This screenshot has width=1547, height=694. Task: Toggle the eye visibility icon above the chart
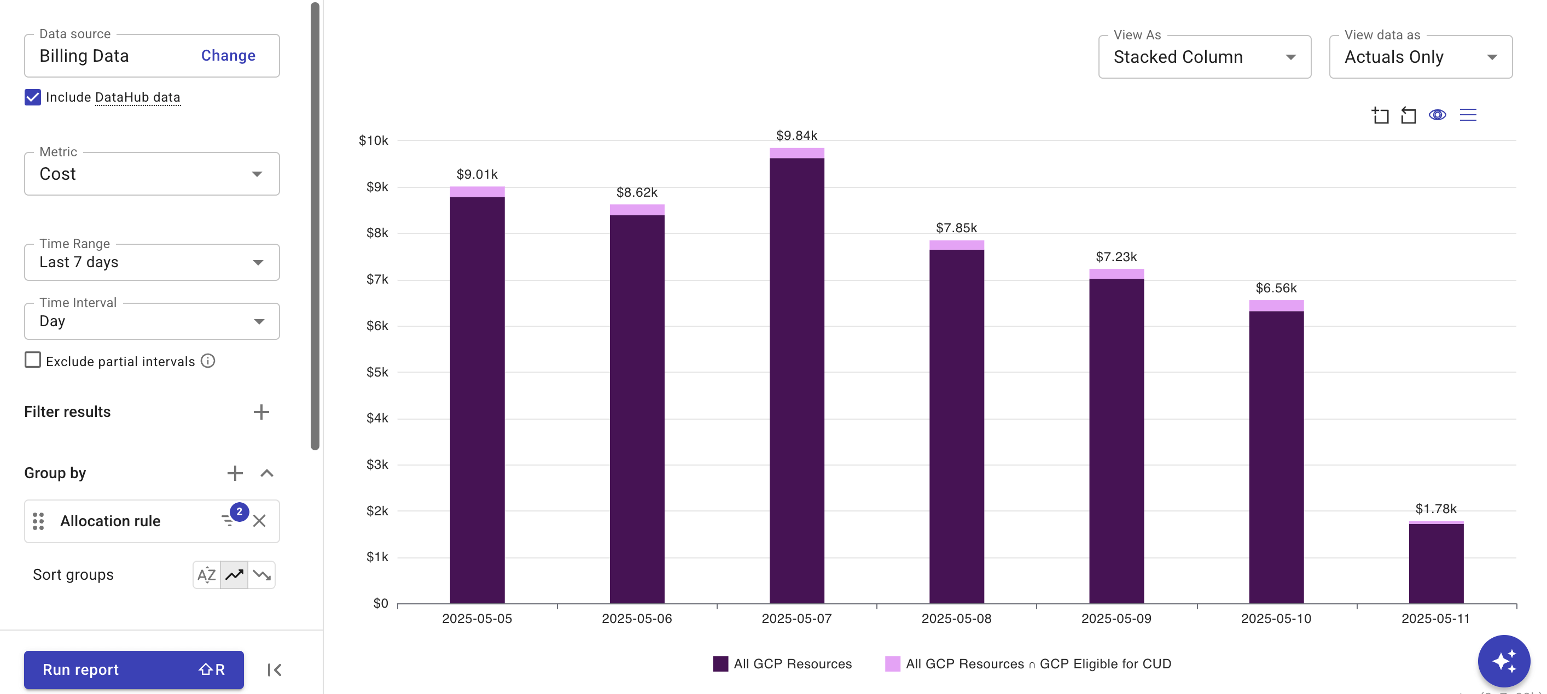click(x=1438, y=115)
